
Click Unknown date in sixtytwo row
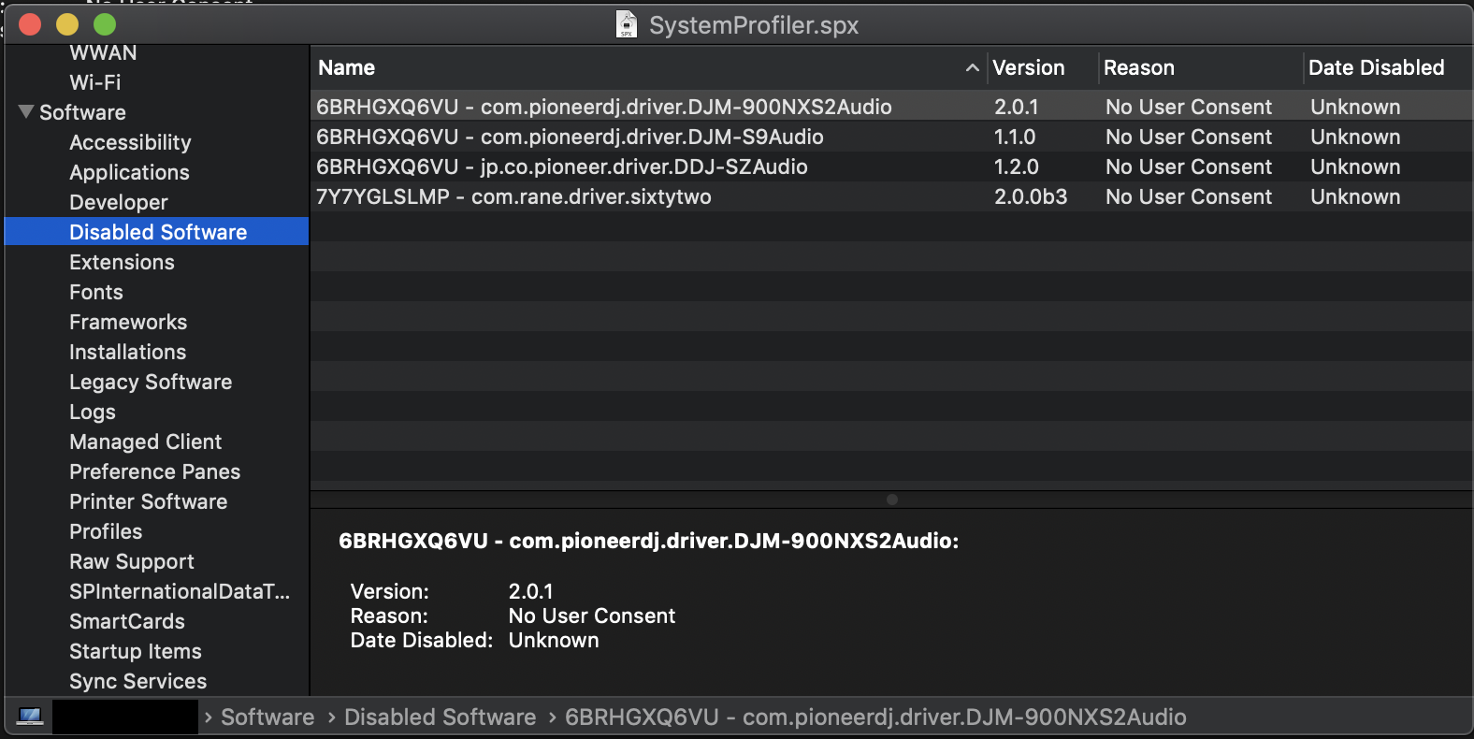tap(1355, 196)
